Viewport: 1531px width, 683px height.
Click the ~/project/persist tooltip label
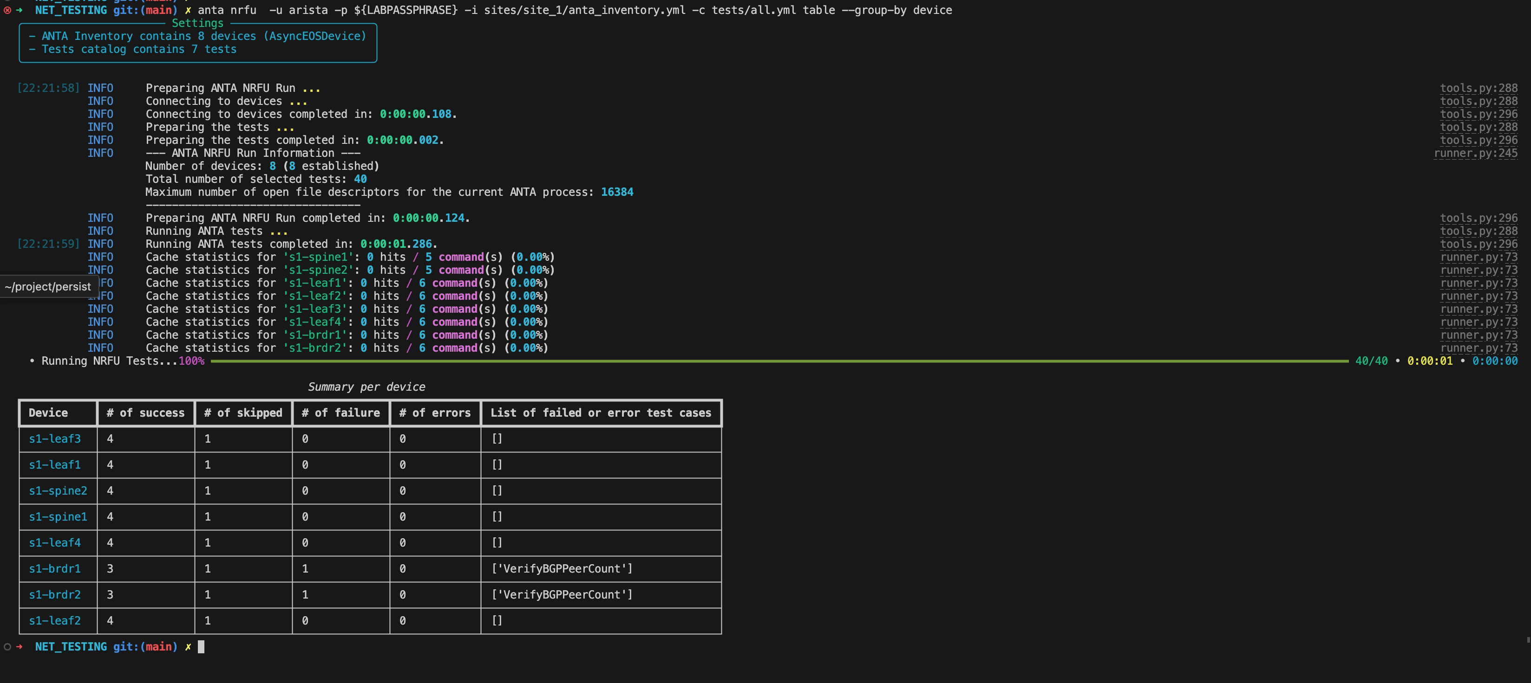pos(47,287)
